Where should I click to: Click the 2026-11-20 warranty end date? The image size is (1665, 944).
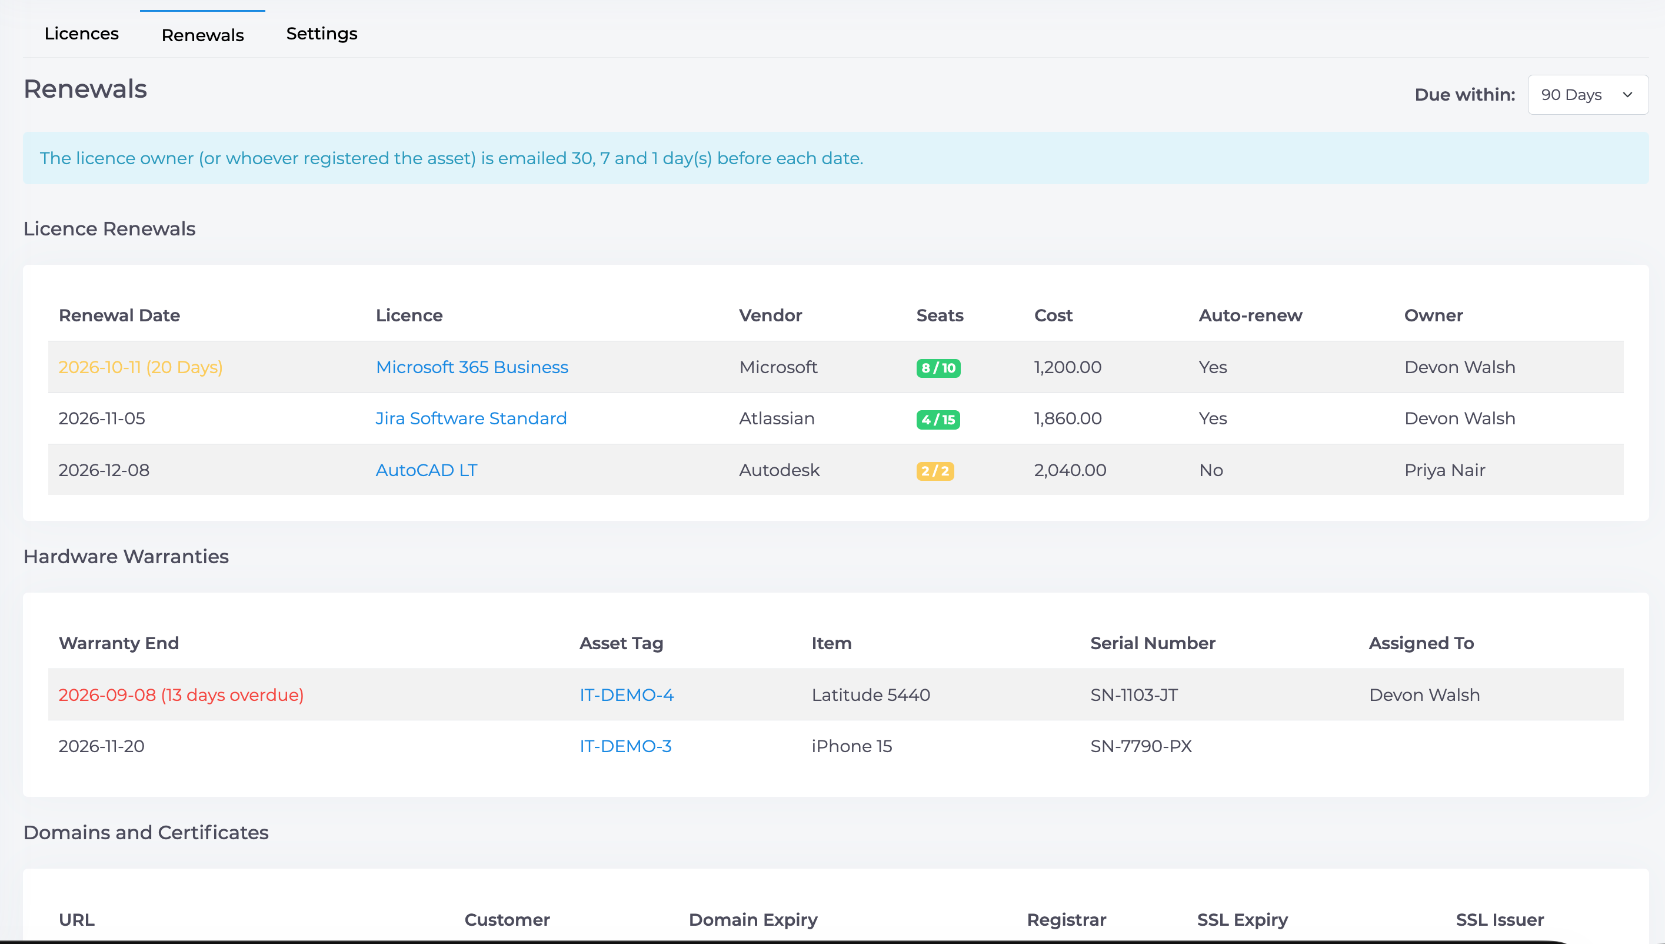[102, 746]
